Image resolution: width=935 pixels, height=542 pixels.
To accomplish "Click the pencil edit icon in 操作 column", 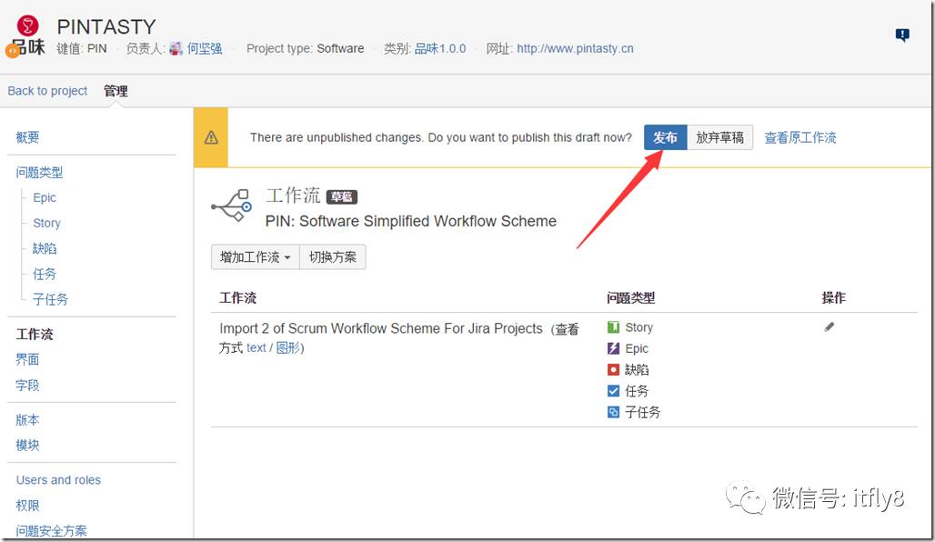I will (x=829, y=326).
